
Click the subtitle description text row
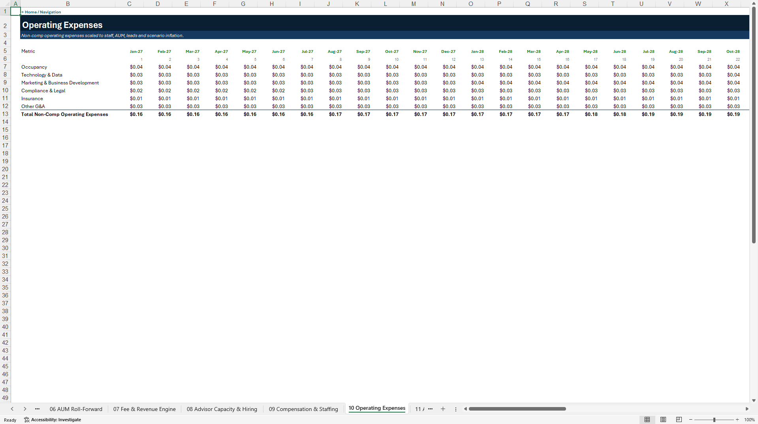[102, 35]
